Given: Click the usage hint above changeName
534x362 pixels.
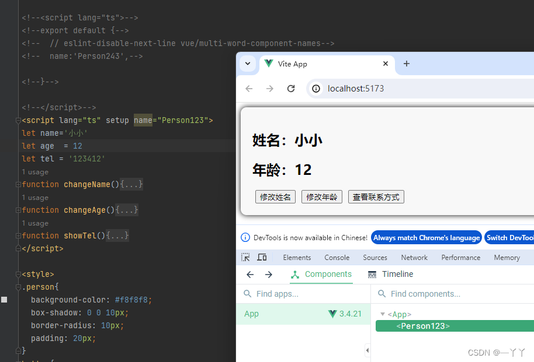Looking at the screenshot, I should click(35, 172).
